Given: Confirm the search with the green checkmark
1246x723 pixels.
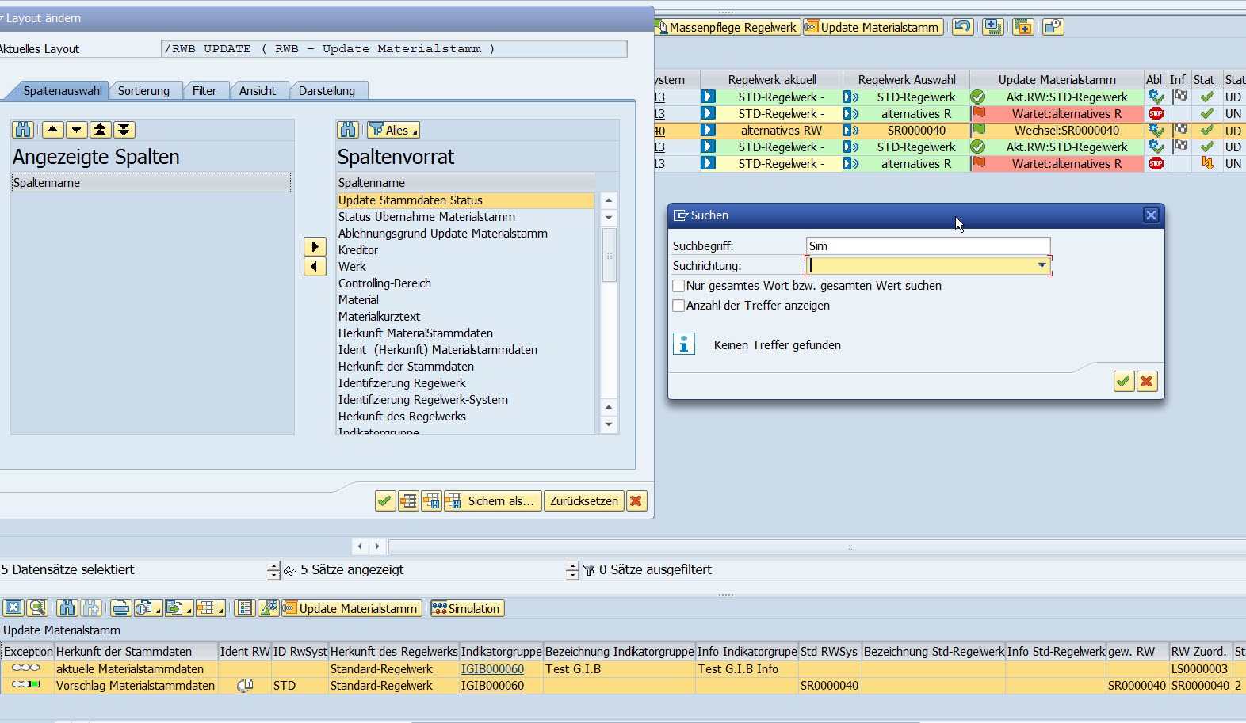Looking at the screenshot, I should click(x=1123, y=382).
